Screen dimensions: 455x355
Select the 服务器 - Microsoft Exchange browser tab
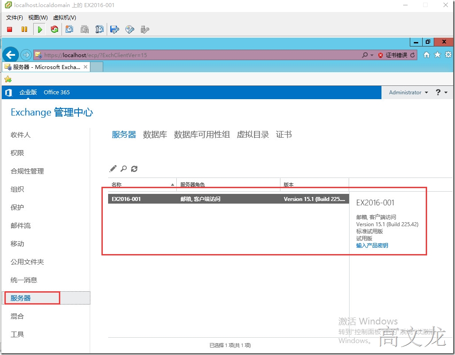pyautogui.click(x=47, y=67)
